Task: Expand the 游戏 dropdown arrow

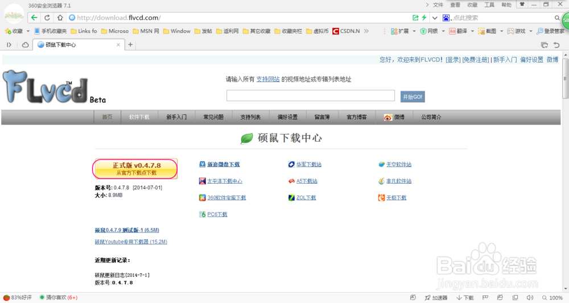Action: (x=530, y=31)
